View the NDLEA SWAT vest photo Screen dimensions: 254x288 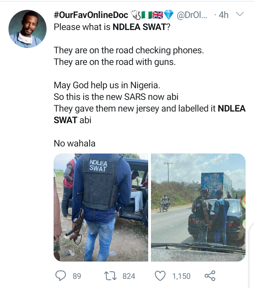point(101,208)
